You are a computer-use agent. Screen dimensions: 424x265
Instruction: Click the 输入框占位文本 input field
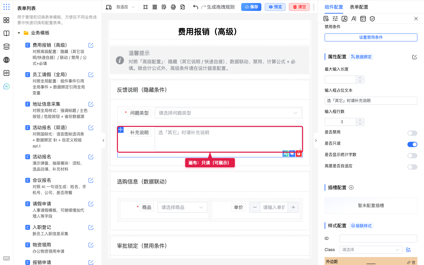pyautogui.click(x=371, y=101)
